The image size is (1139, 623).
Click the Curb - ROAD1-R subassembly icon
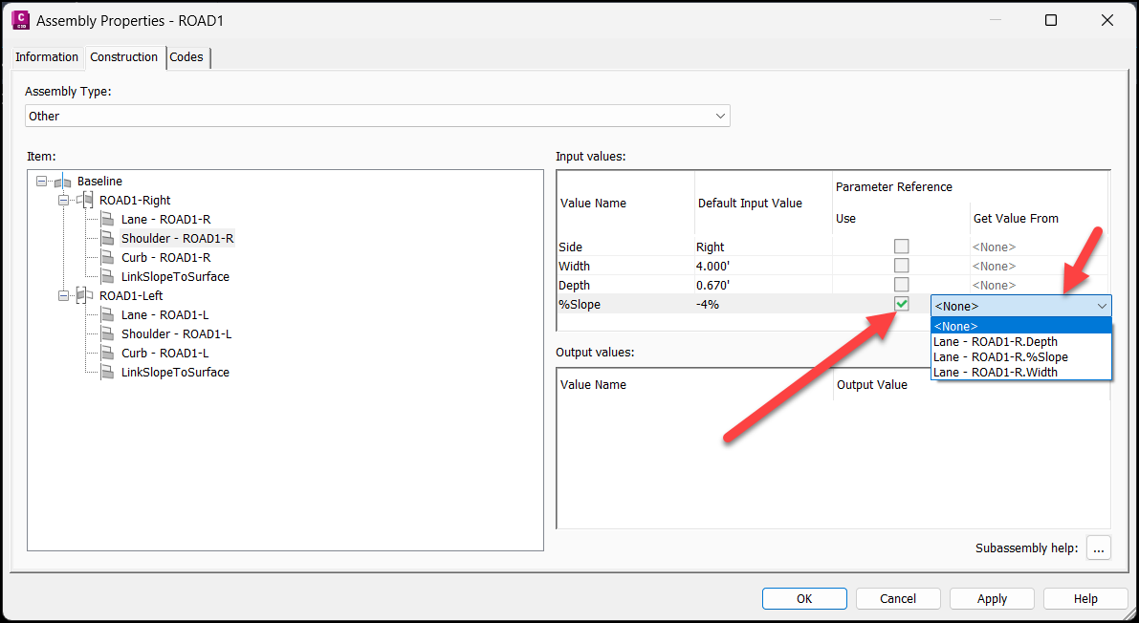pos(107,257)
